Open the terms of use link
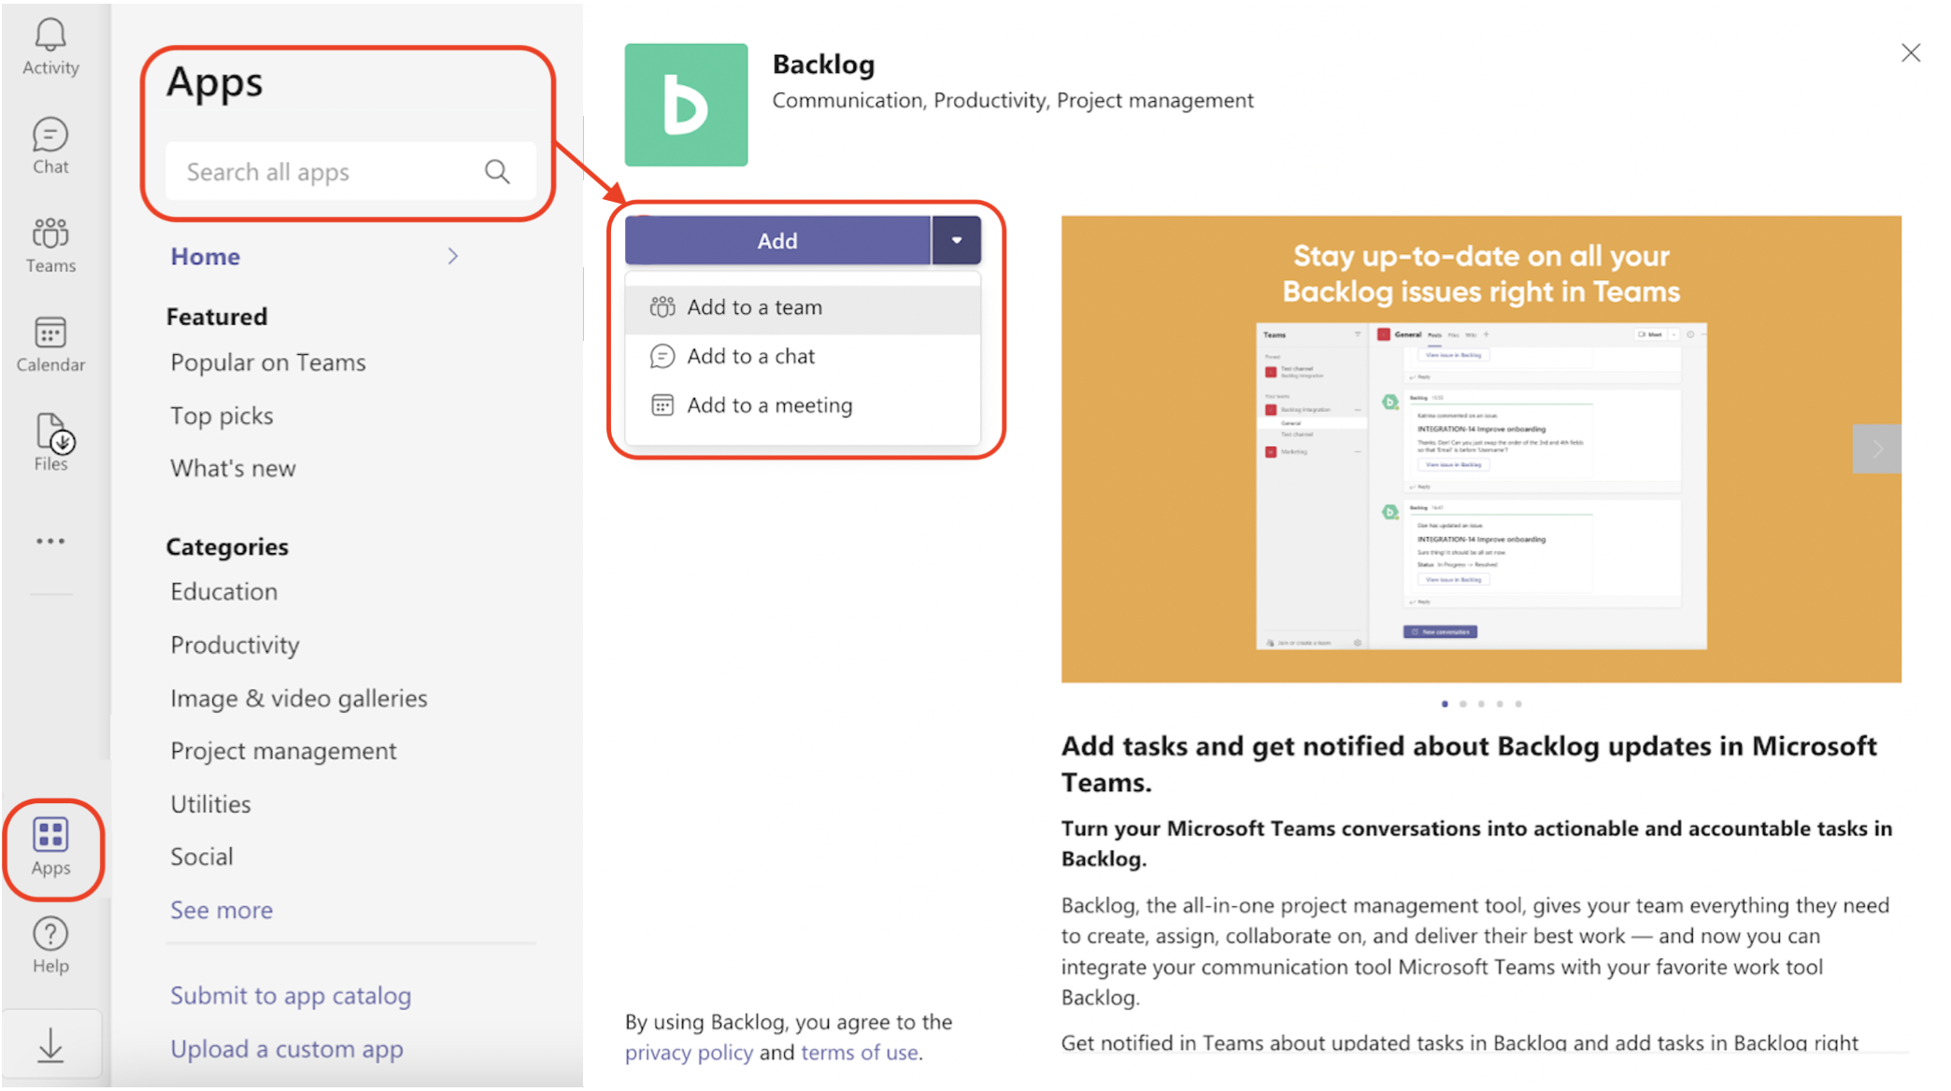The width and height of the screenshot is (1951, 1091). [860, 1053]
